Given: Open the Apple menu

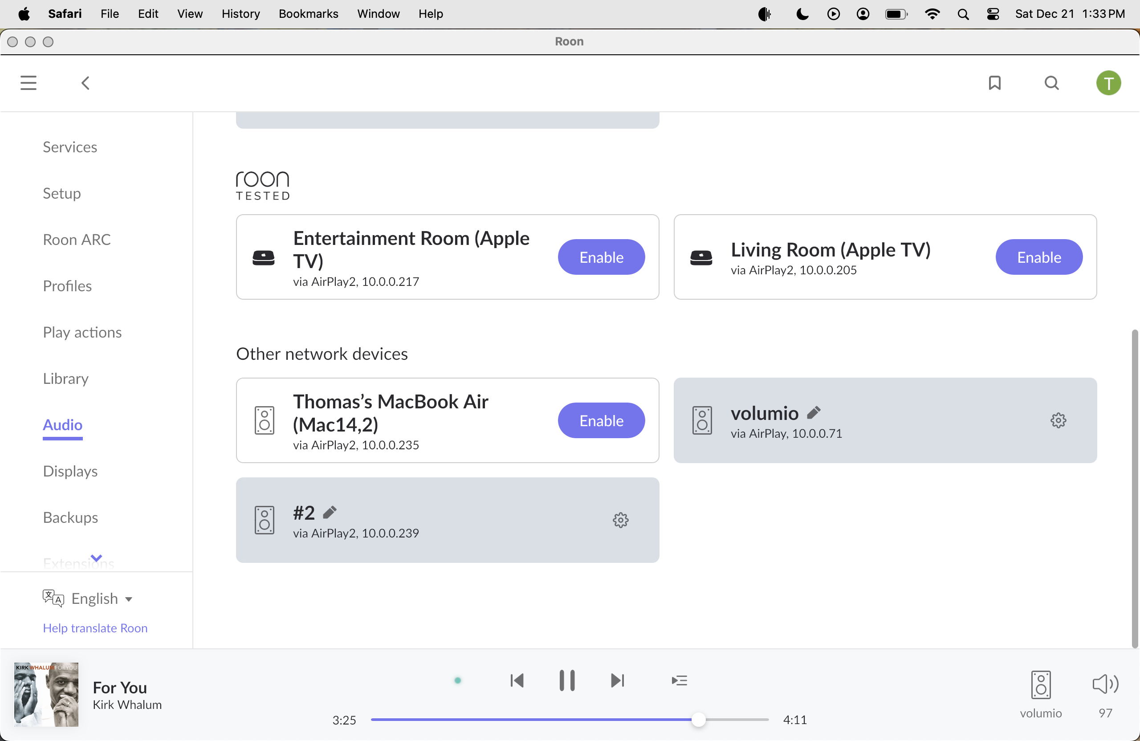Looking at the screenshot, I should (x=24, y=14).
